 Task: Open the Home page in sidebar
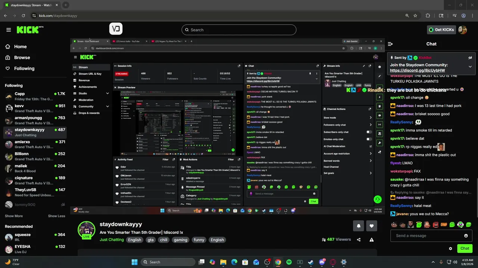(x=21, y=47)
